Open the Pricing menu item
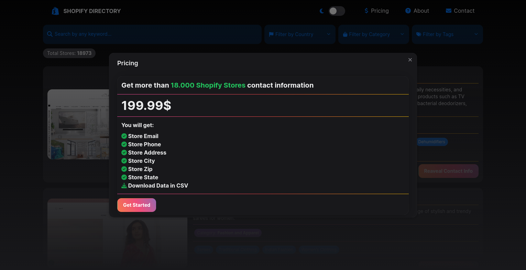 [x=376, y=11]
